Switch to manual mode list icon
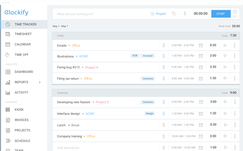 [235, 16]
